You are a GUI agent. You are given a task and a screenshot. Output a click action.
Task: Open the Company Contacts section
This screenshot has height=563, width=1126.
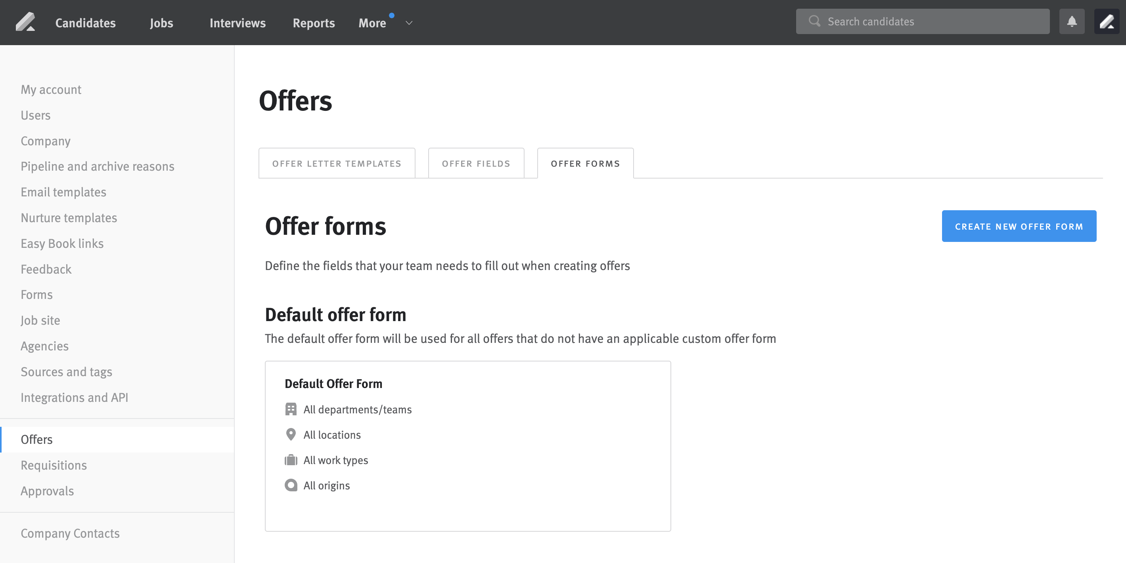click(70, 533)
